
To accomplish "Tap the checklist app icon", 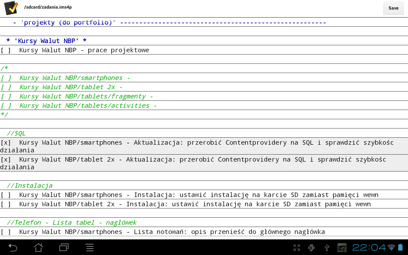I will pyautogui.click(x=11, y=8).
